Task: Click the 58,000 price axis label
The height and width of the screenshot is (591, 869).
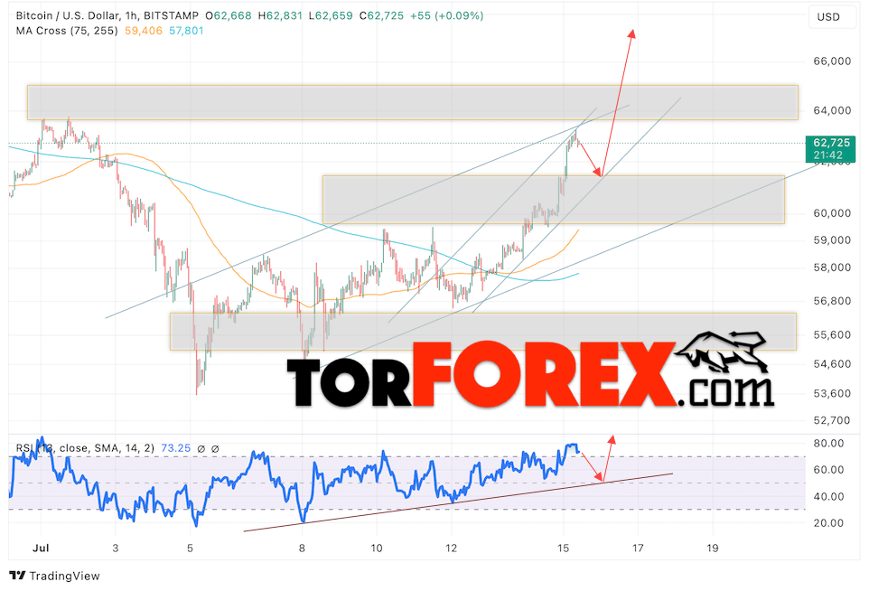Action: coord(832,267)
